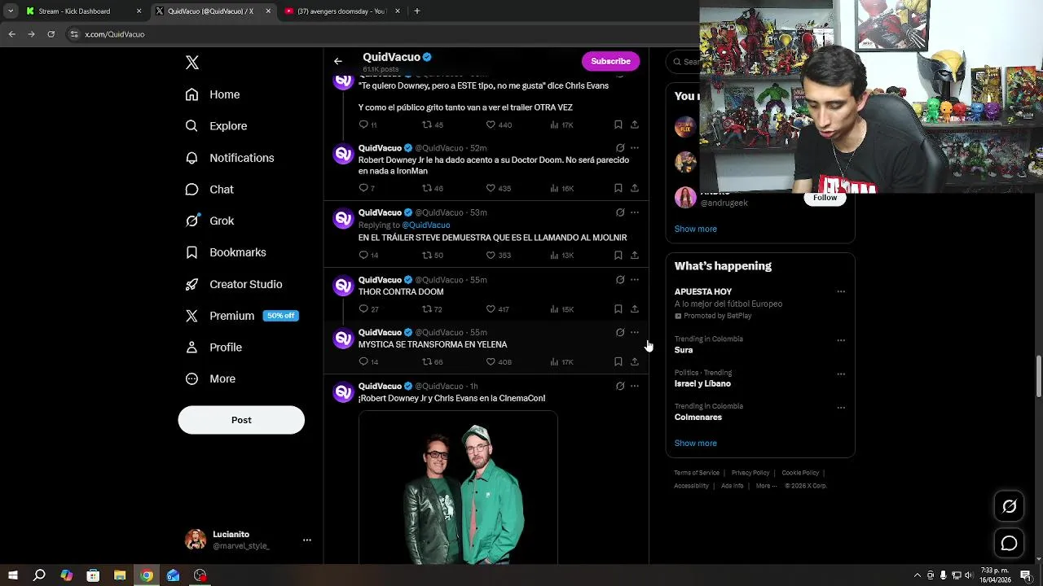Open the floating messages button
Image resolution: width=1043 pixels, height=586 pixels.
[x=1009, y=543]
